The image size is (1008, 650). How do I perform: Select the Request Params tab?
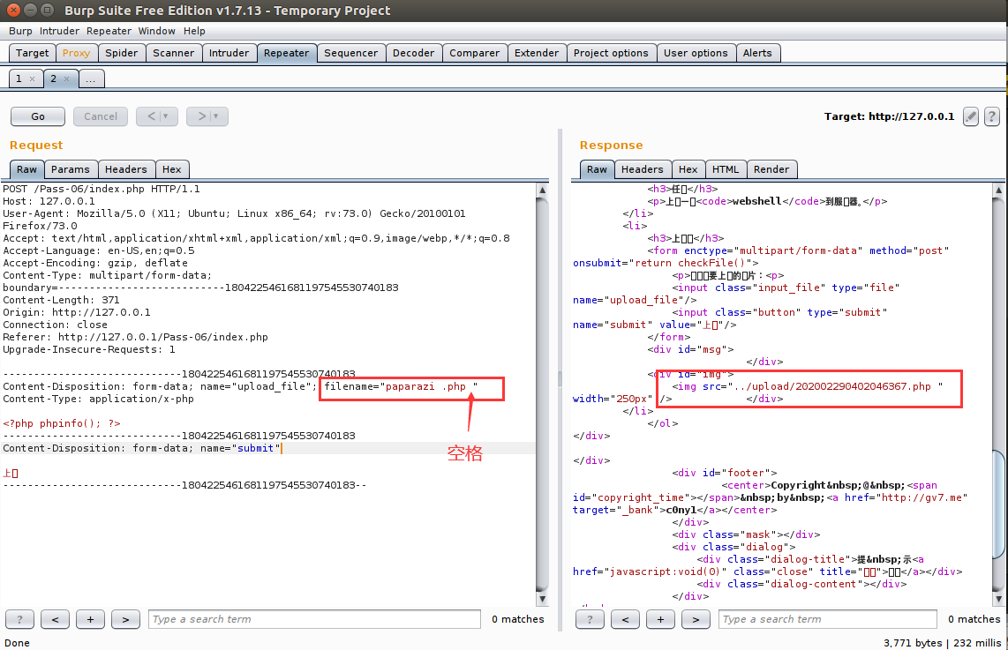click(x=71, y=169)
